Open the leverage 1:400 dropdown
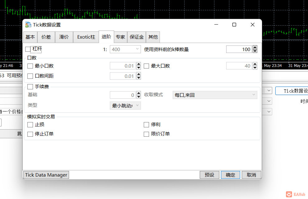 coord(125,49)
